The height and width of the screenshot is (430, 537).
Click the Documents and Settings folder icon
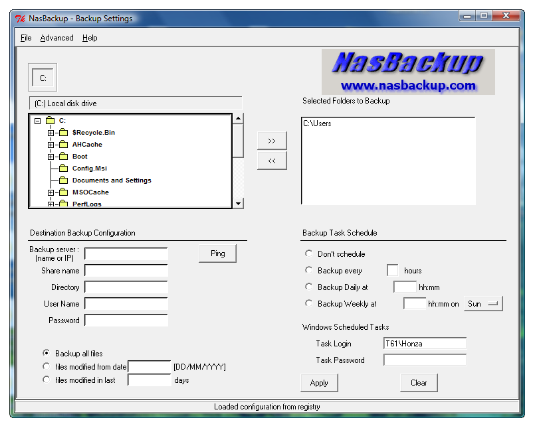click(x=63, y=180)
